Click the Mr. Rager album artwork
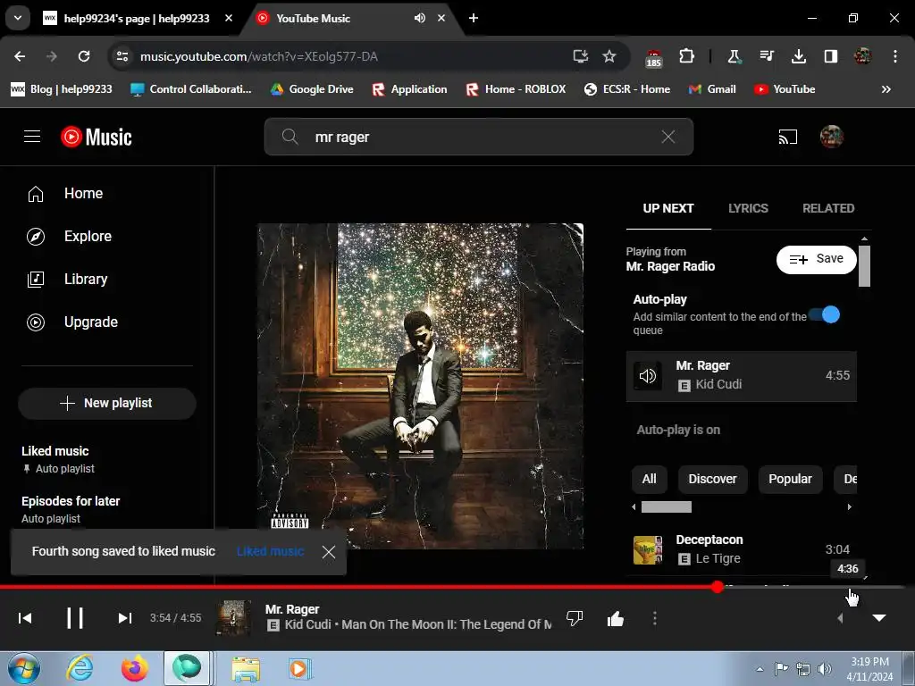Viewport: 915px width, 686px height. pyautogui.click(x=420, y=386)
